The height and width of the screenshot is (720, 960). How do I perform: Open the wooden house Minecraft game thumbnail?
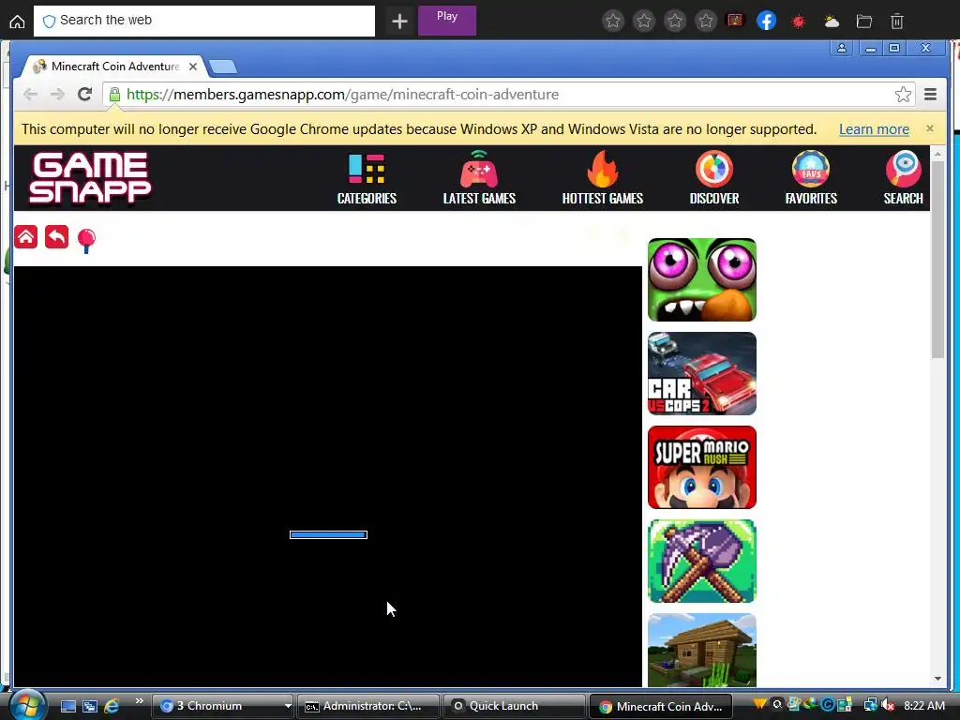pos(701,651)
